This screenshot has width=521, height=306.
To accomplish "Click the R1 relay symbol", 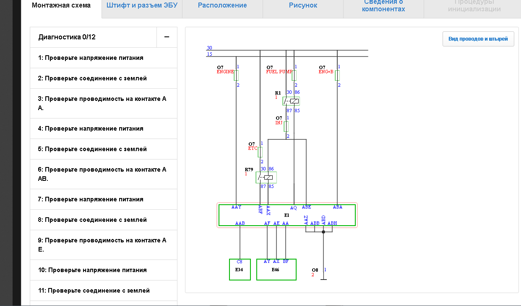I will [291, 101].
